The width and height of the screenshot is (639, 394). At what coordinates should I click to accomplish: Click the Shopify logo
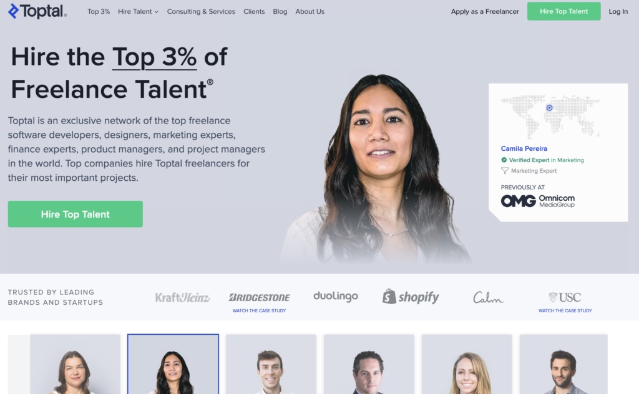coord(411,297)
